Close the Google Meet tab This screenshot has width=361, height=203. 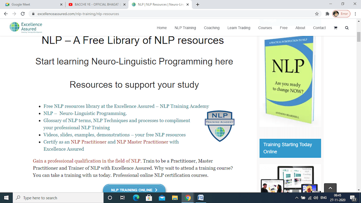coord(61,4)
